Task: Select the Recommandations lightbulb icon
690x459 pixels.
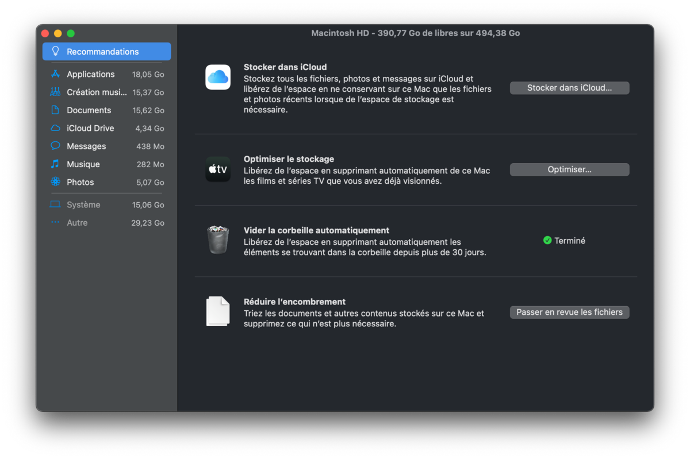Action: (x=55, y=51)
